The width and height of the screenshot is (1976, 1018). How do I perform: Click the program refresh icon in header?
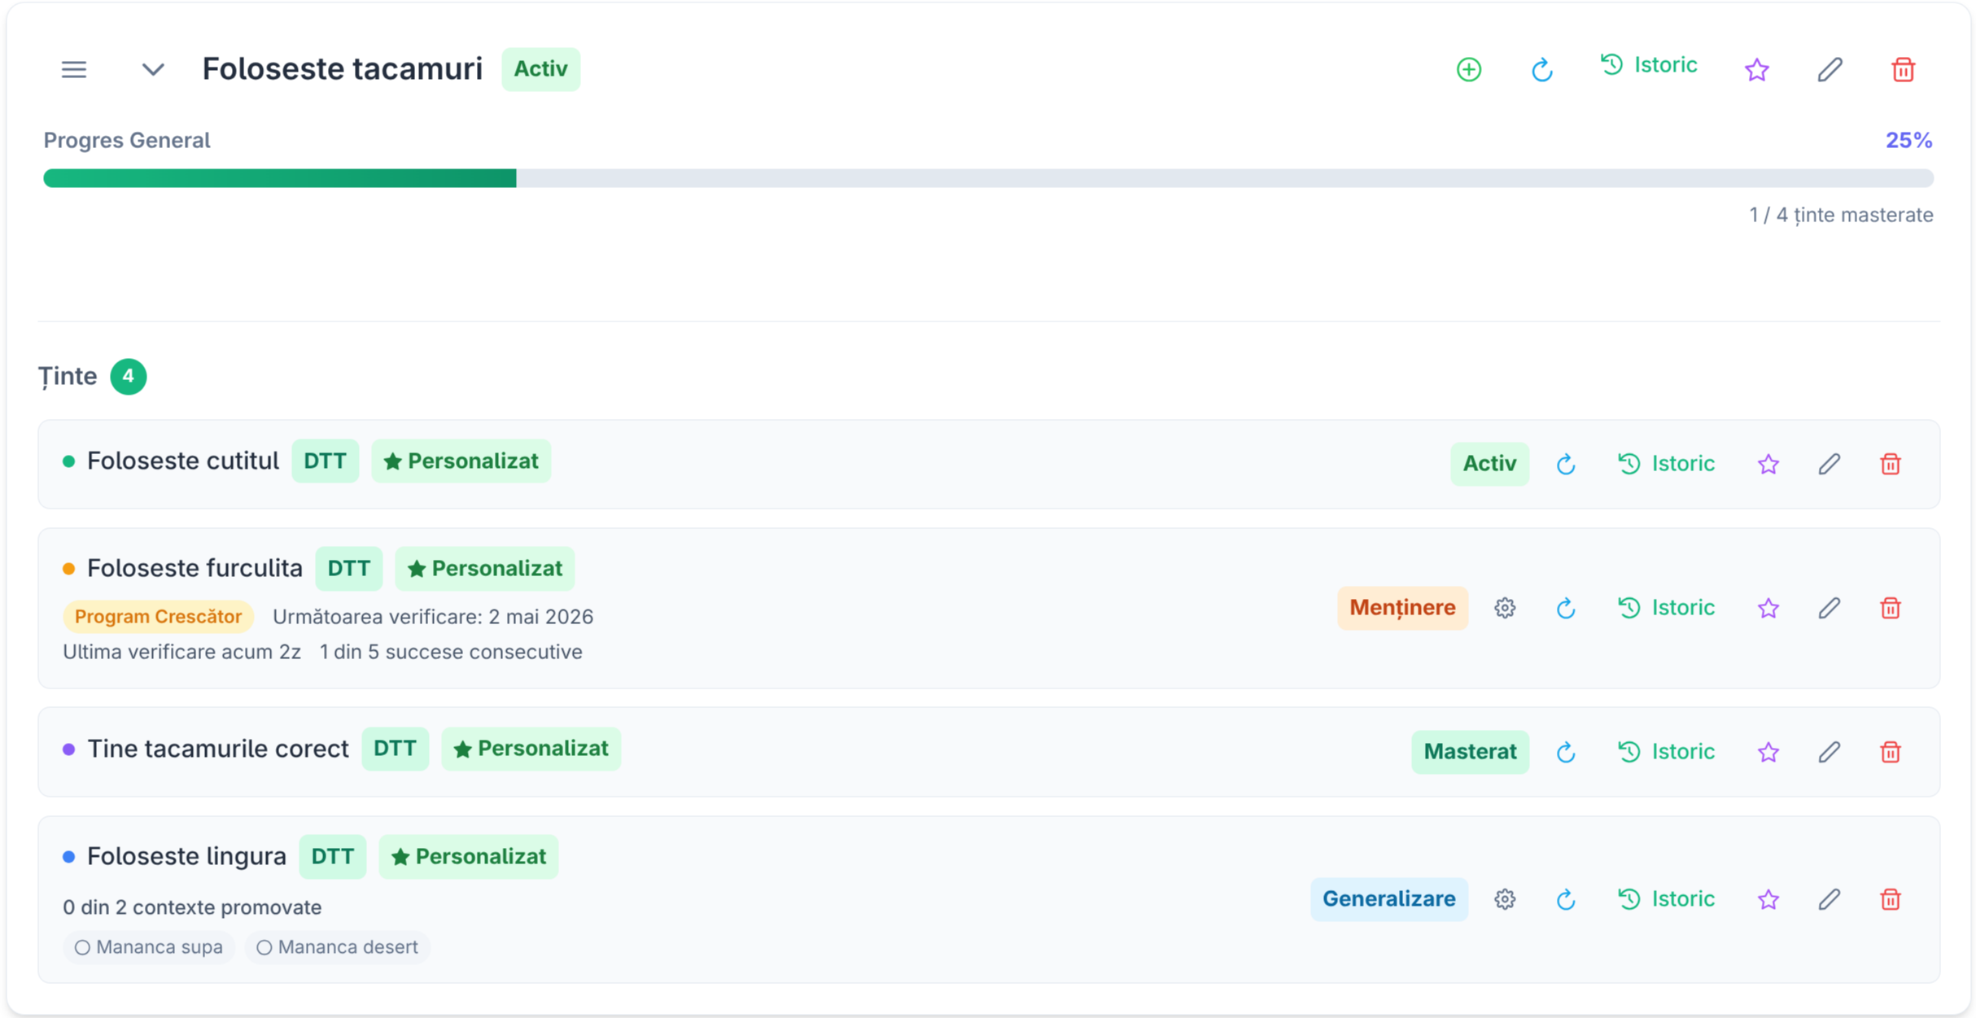tap(1541, 69)
